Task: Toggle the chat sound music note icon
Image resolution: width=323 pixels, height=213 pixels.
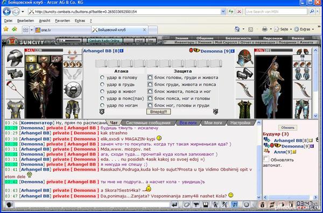Action: tap(235, 204)
